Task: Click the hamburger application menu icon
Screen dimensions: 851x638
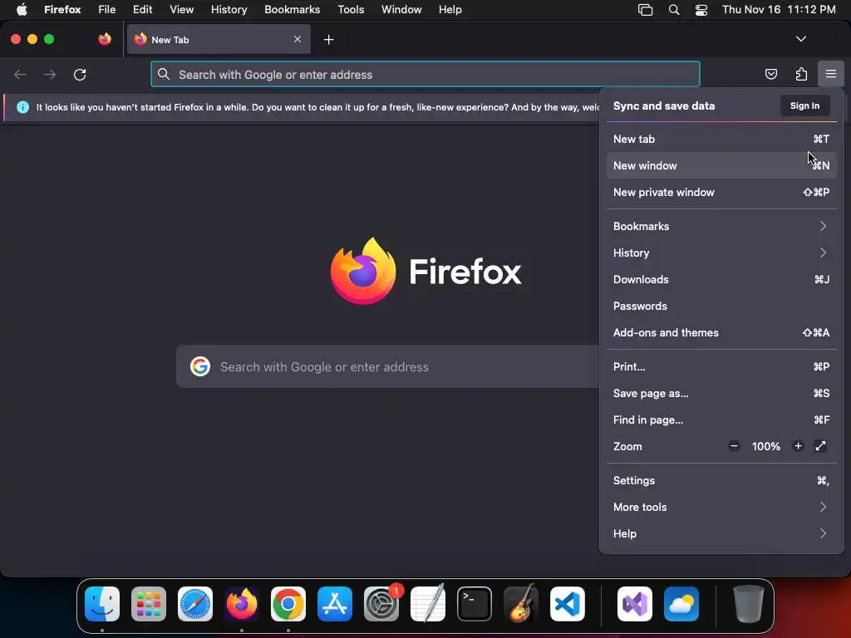Action: pos(830,74)
